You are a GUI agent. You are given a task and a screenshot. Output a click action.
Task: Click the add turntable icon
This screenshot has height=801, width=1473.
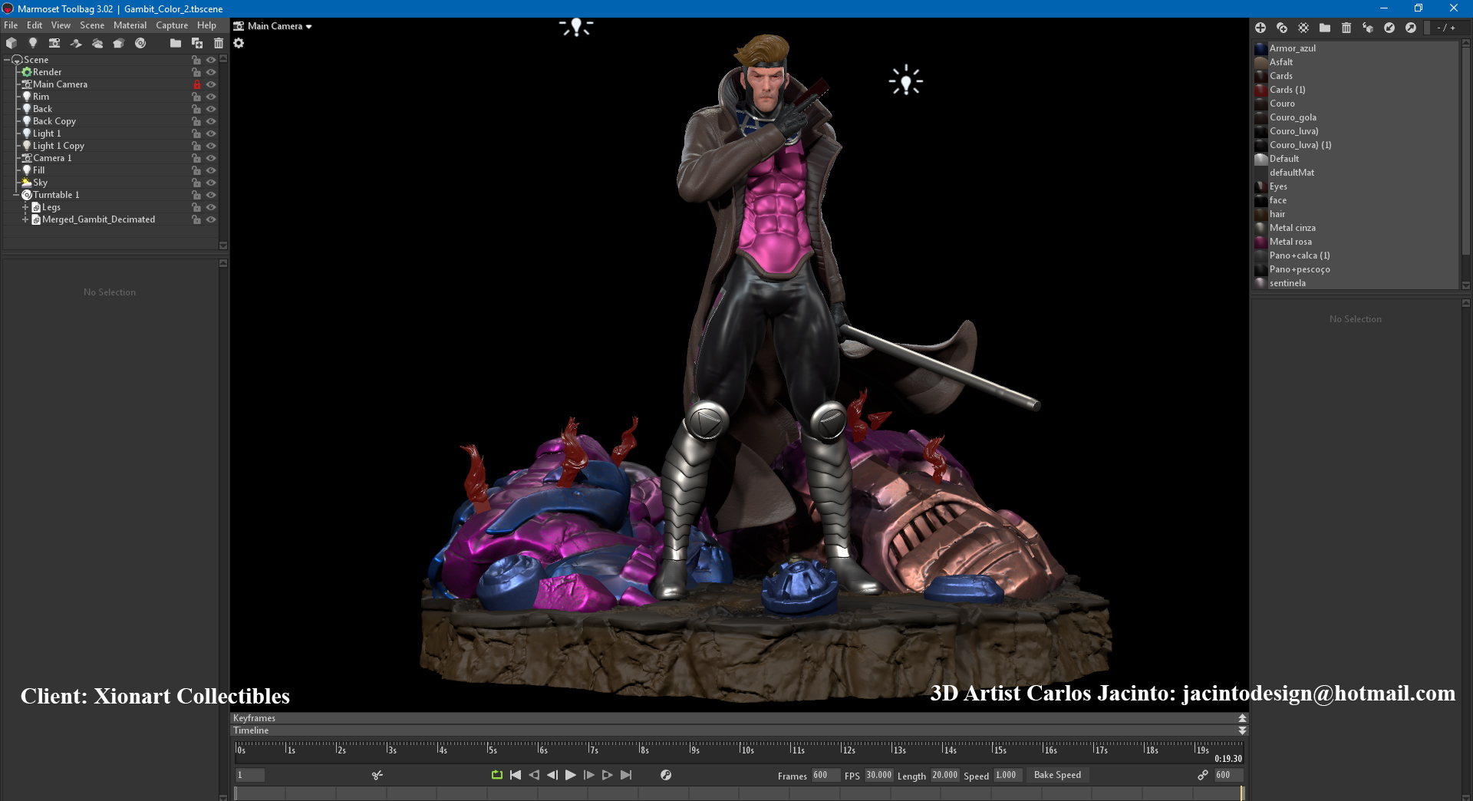click(x=140, y=43)
